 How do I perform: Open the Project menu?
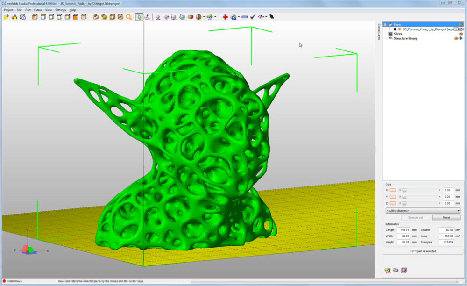[8, 10]
